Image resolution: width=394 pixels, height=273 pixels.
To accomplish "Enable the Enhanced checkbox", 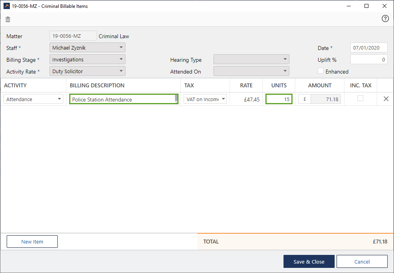I will [321, 71].
